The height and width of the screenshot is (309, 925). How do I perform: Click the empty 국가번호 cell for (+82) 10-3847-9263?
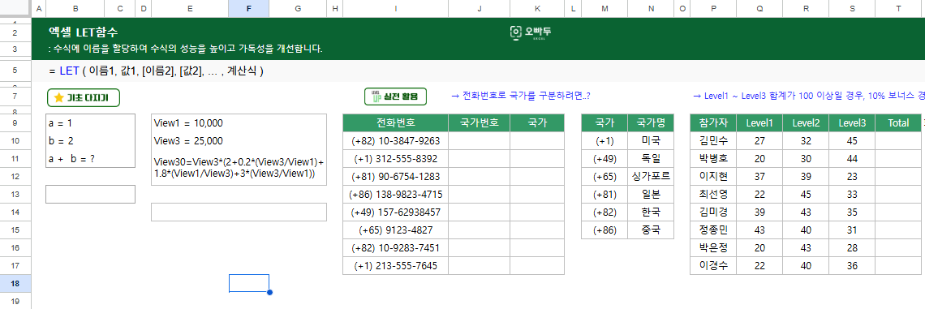point(479,141)
